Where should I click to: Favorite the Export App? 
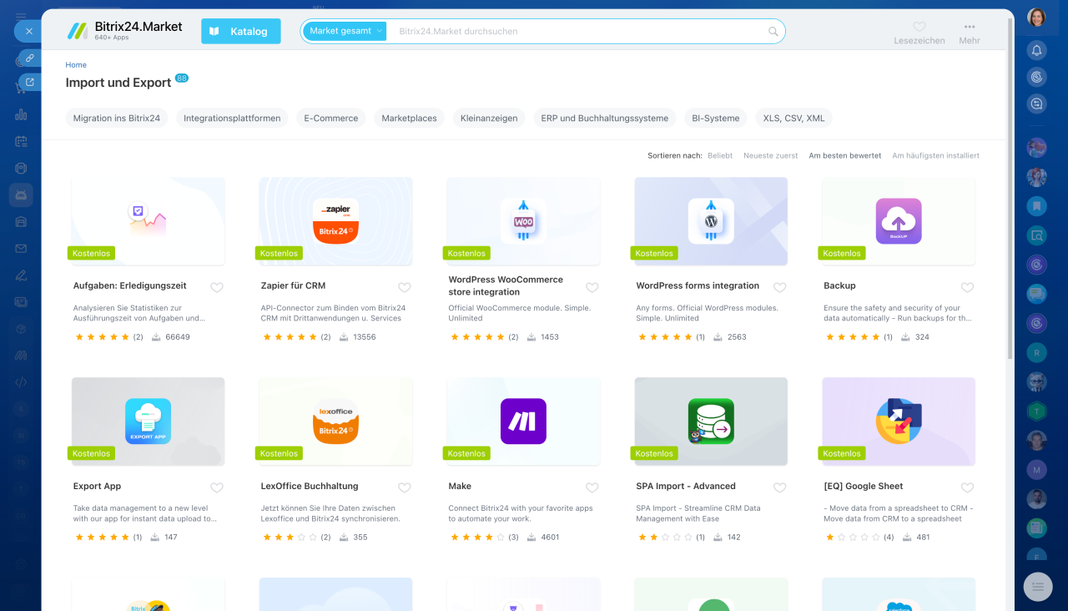pyautogui.click(x=217, y=487)
